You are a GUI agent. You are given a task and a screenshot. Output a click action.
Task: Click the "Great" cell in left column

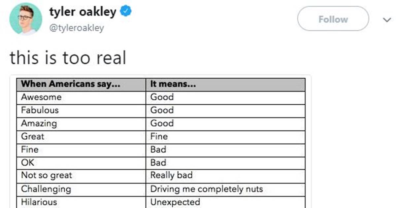coord(33,136)
